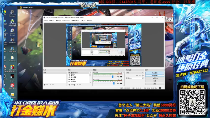Remove the selected scene with the minus icon in the Scenes panel

(x=47, y=85)
